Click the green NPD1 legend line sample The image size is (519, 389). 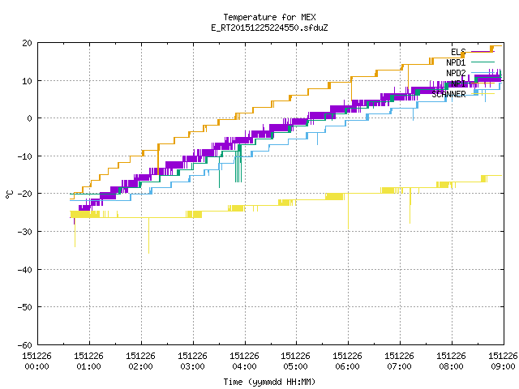483,62
